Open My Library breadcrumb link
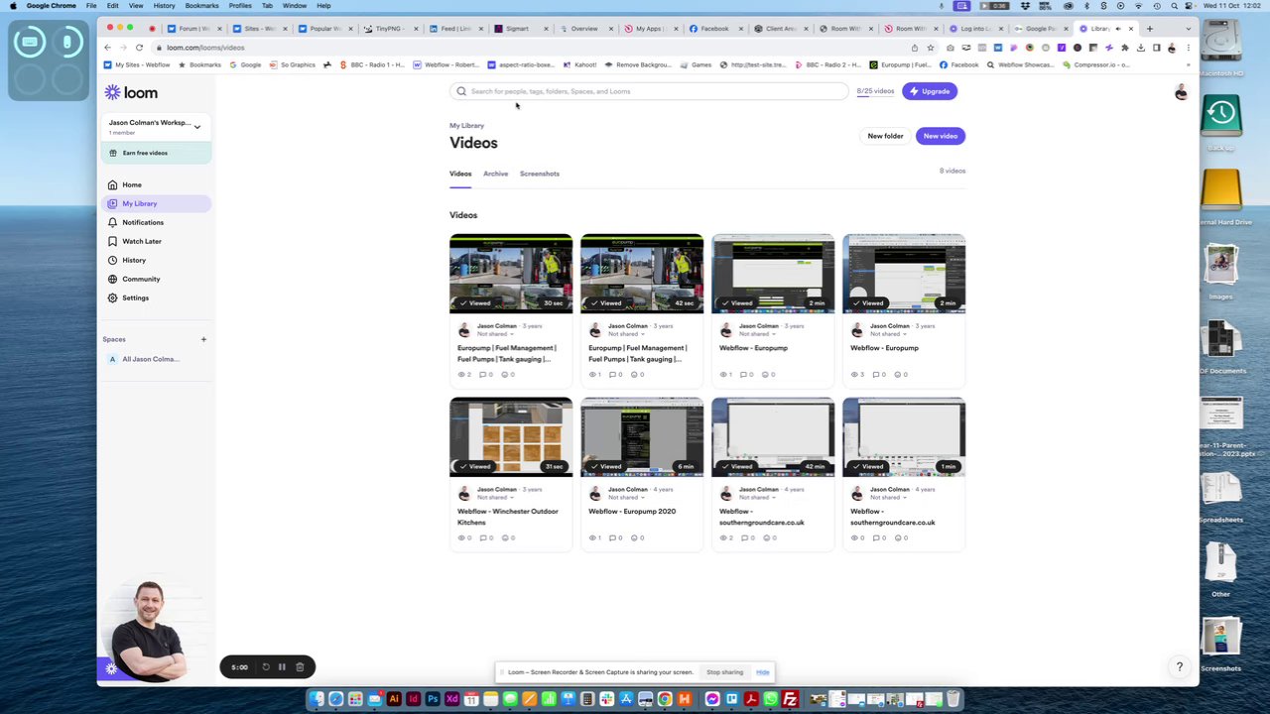This screenshot has height=714, width=1270. pos(466,126)
